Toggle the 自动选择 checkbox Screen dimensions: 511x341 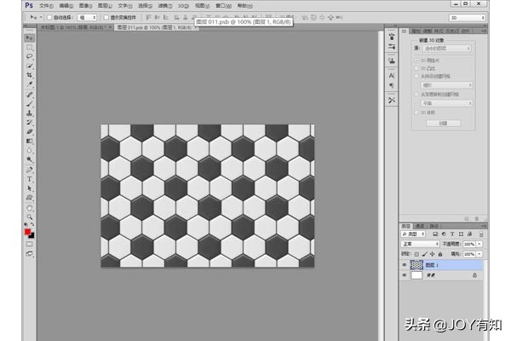[x=49, y=16]
